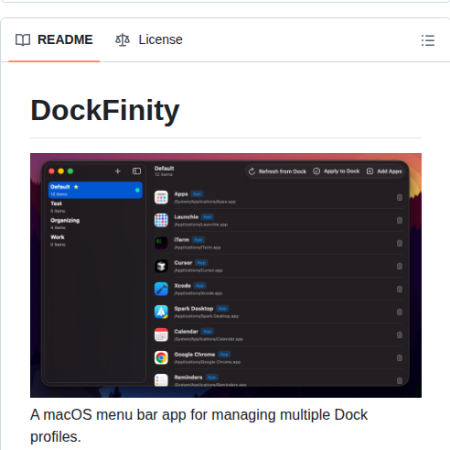
Task: Select the Organizing profile
Action: pyautogui.click(x=95, y=224)
